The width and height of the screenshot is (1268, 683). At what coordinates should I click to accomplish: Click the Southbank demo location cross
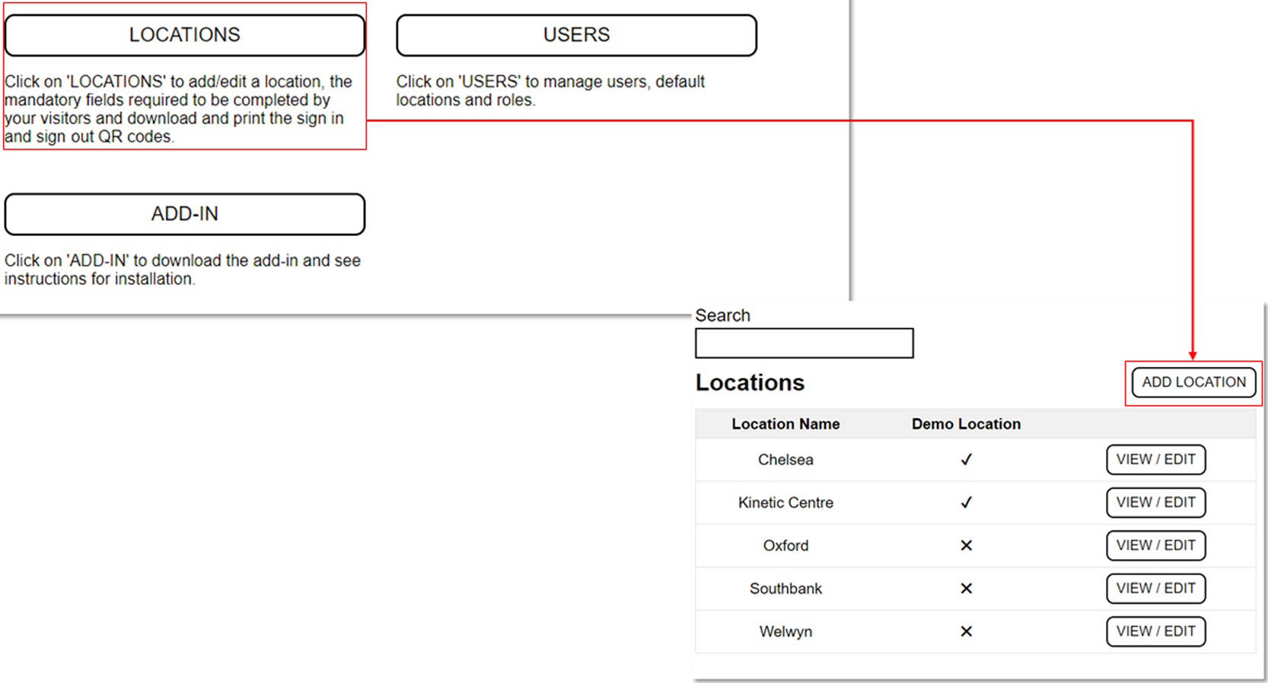click(x=966, y=589)
